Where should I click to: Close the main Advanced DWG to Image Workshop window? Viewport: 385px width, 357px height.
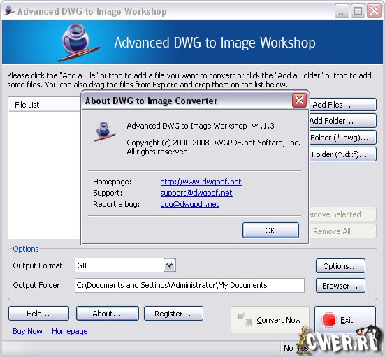coord(374,11)
